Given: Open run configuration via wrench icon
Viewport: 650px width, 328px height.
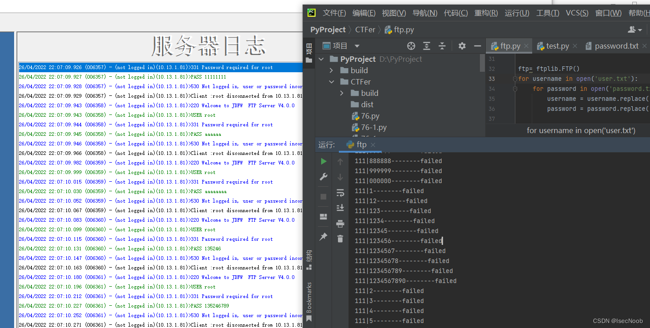Looking at the screenshot, I should point(323,177).
